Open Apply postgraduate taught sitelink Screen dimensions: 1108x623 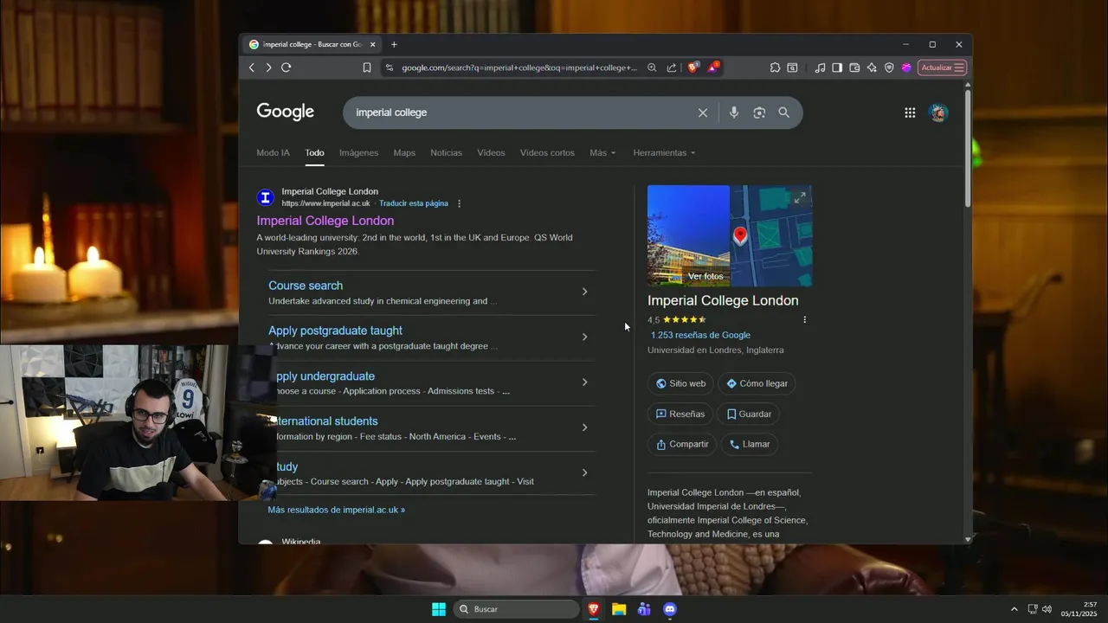tap(335, 331)
